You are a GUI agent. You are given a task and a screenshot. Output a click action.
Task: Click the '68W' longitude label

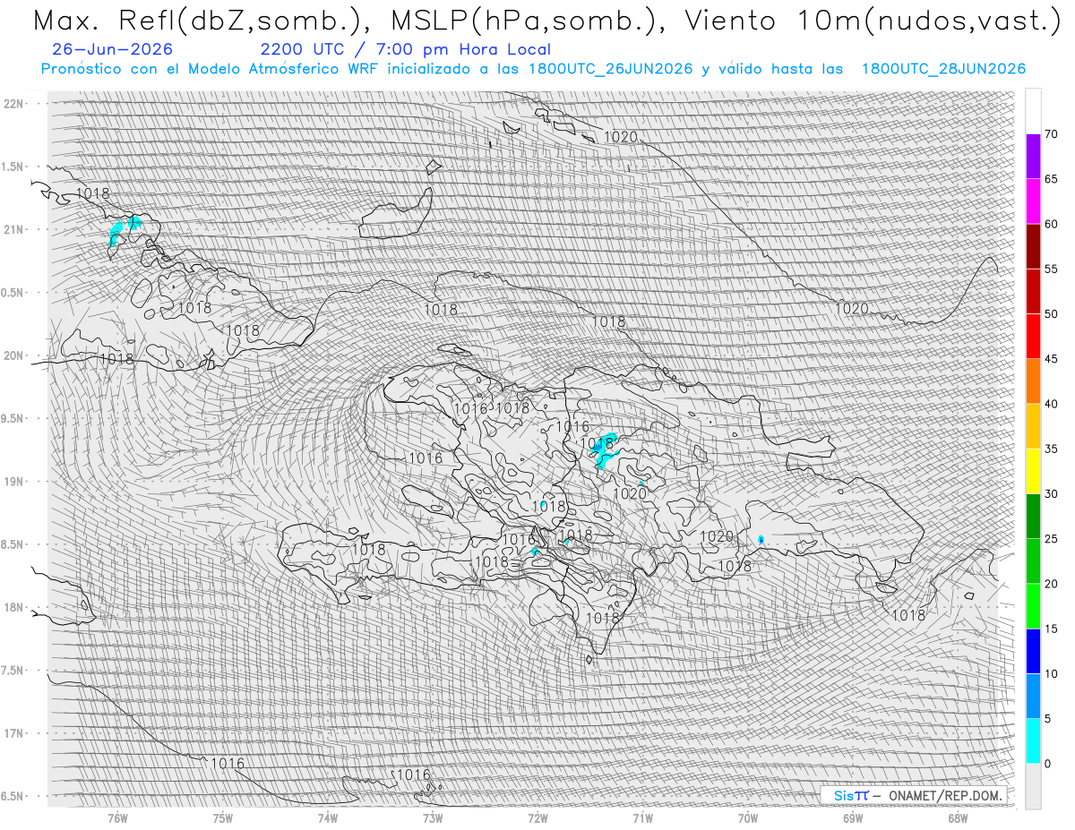pyautogui.click(x=958, y=818)
